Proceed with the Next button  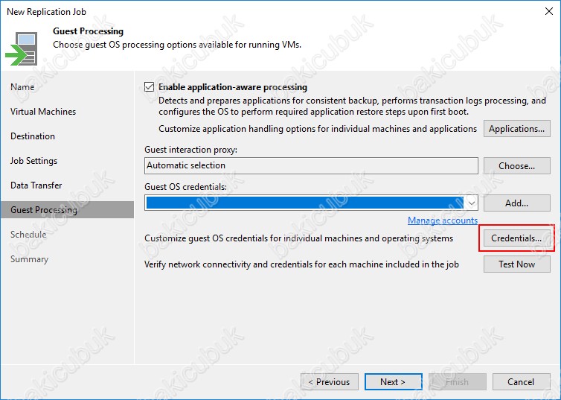(393, 382)
